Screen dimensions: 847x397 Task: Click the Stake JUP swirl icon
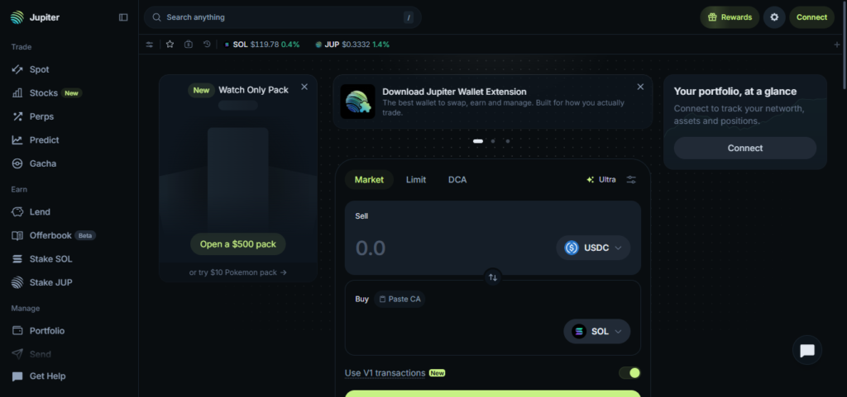coord(17,282)
